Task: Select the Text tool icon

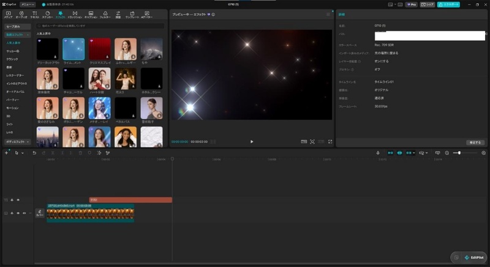Action: click(x=35, y=14)
